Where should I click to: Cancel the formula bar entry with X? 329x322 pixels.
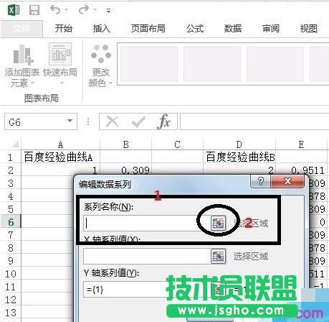(x=112, y=121)
